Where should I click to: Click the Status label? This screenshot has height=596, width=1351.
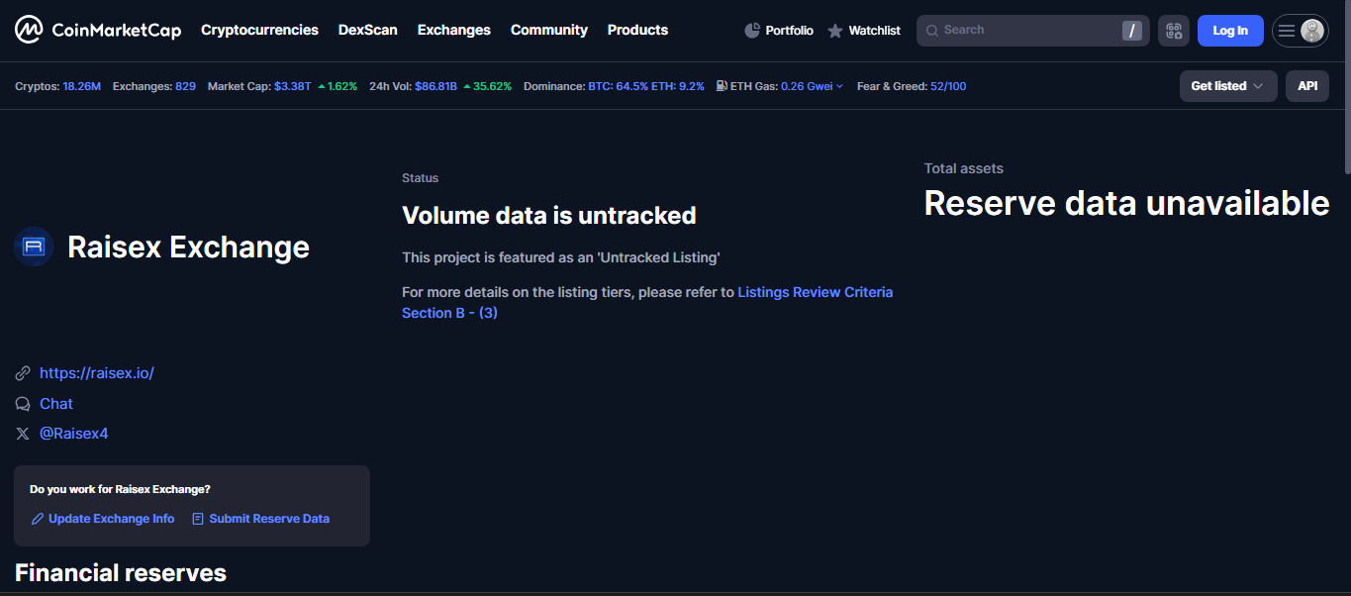point(420,178)
